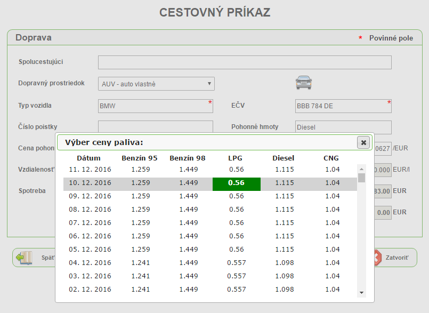This screenshot has width=429, height=313.
Task: Click the EČV field with BBB 784 DE
Action: [343, 106]
